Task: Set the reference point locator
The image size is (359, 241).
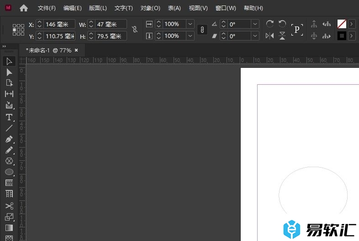Action: click(x=18, y=30)
